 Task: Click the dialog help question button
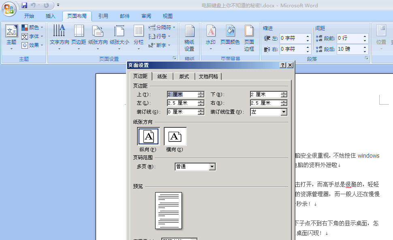pyautogui.click(x=283, y=65)
